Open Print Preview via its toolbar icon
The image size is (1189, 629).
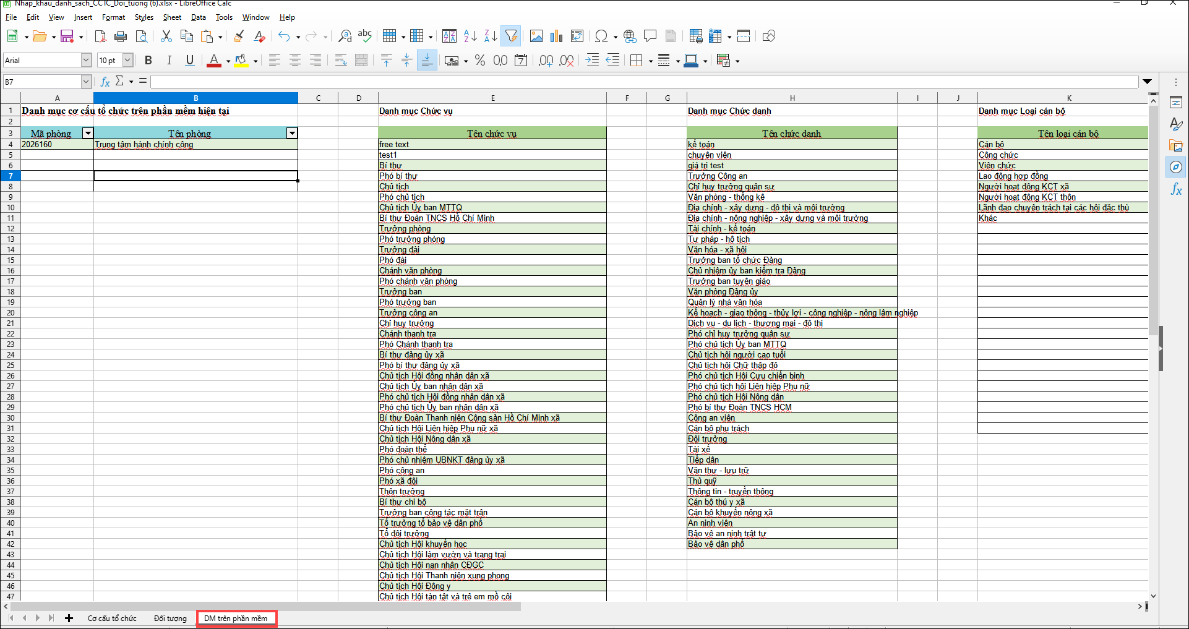[x=142, y=36]
